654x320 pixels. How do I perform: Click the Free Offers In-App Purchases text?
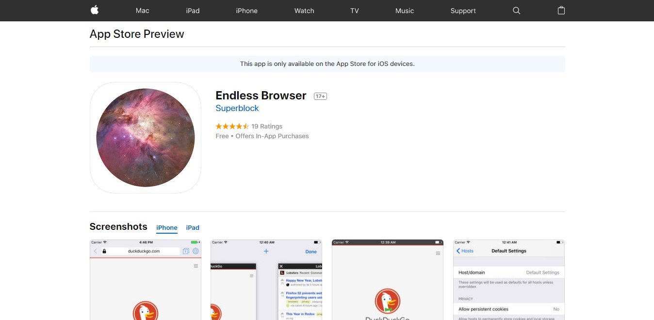coord(262,136)
